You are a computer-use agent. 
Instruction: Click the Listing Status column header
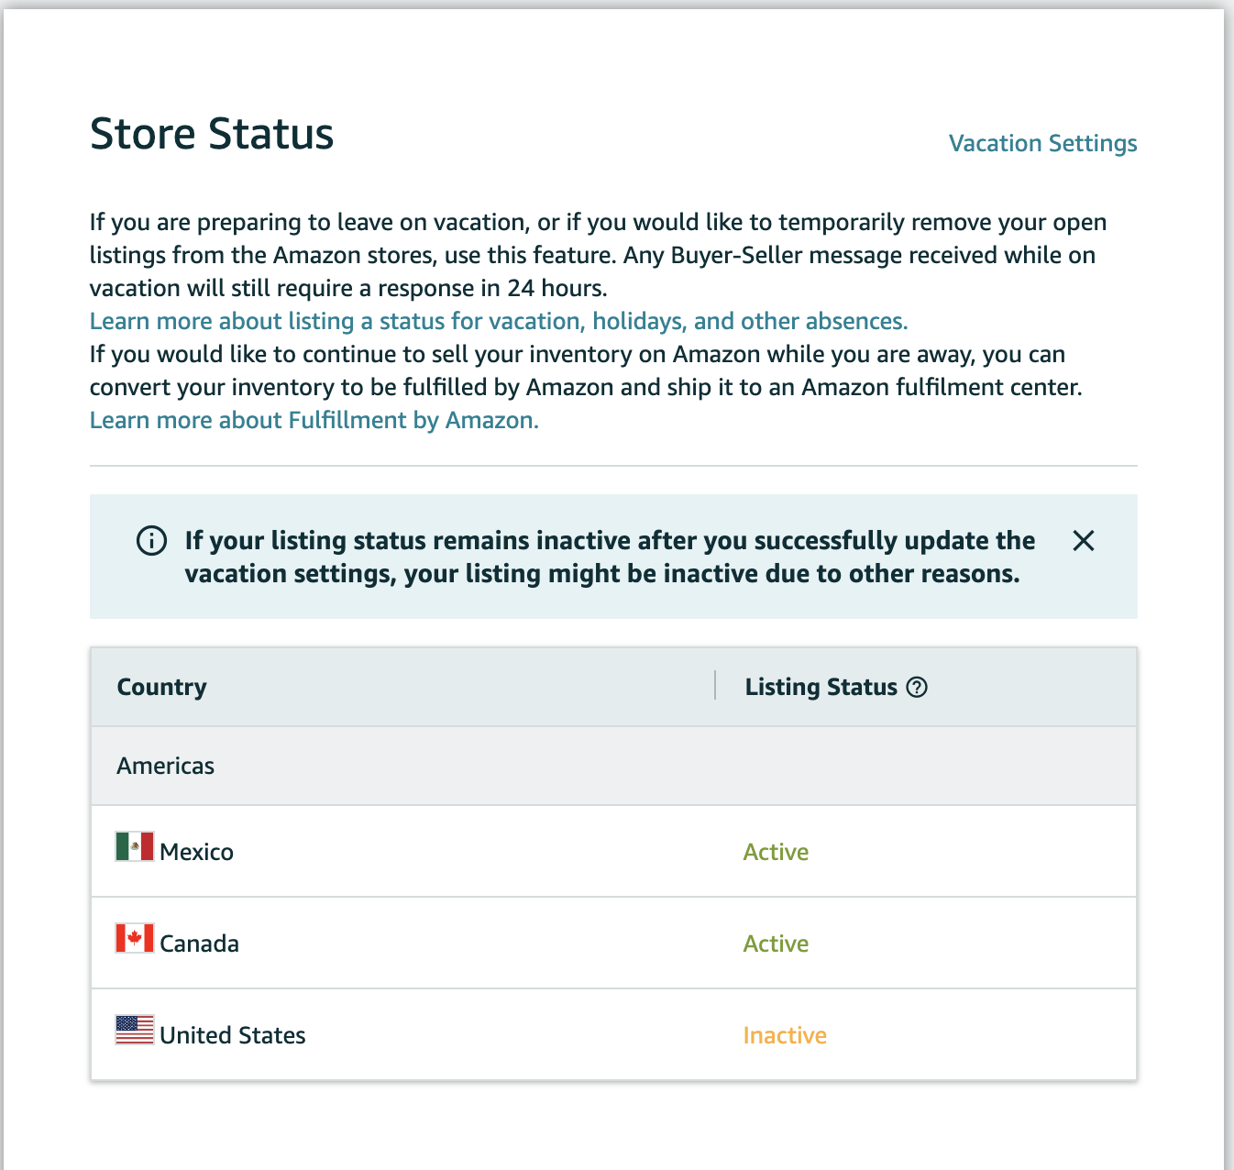point(821,687)
